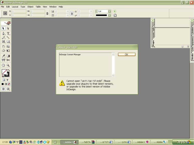The image size is (194, 145).
Task: Select the Gradient tool
Action: pos(8,56)
